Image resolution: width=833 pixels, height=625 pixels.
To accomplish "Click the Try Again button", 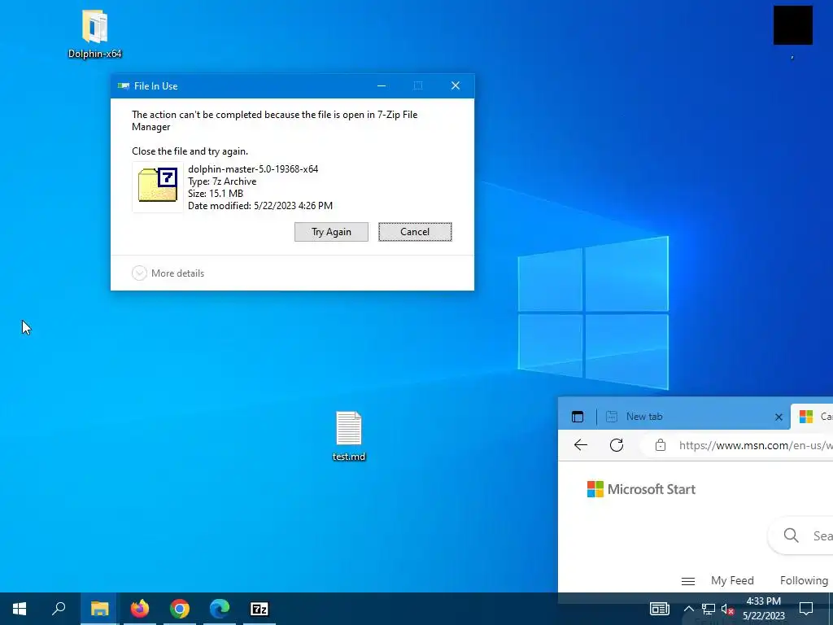I will [x=331, y=232].
